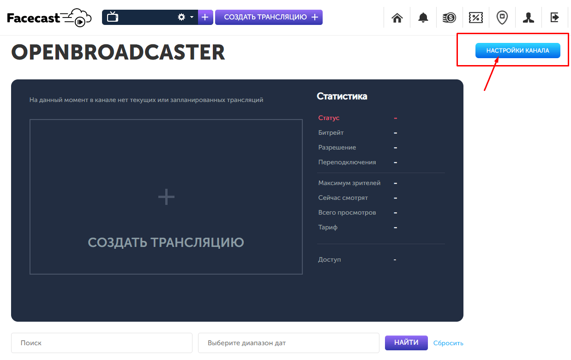571x360 pixels.
Task: Open НАСТРОЙКИ КАНАЛА button
Action: (x=517, y=51)
